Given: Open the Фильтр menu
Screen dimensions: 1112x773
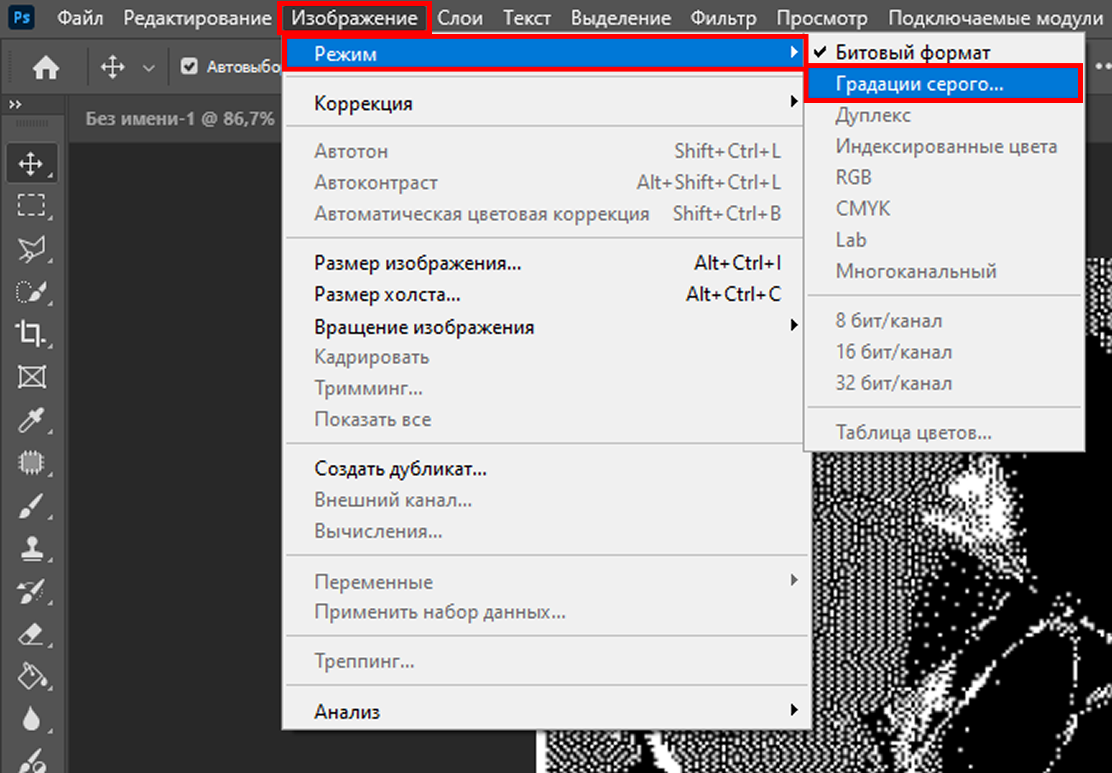Looking at the screenshot, I should 723,18.
